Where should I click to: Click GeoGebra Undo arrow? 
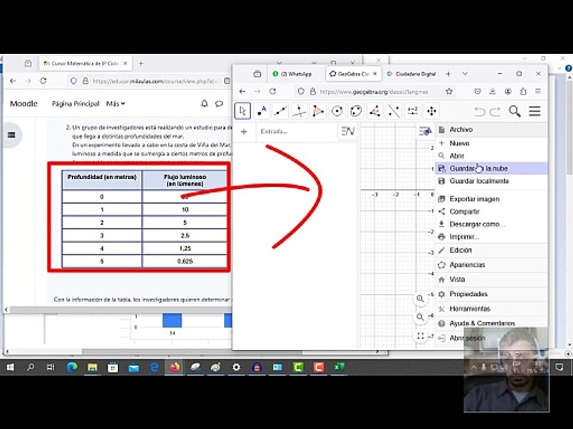click(x=479, y=111)
